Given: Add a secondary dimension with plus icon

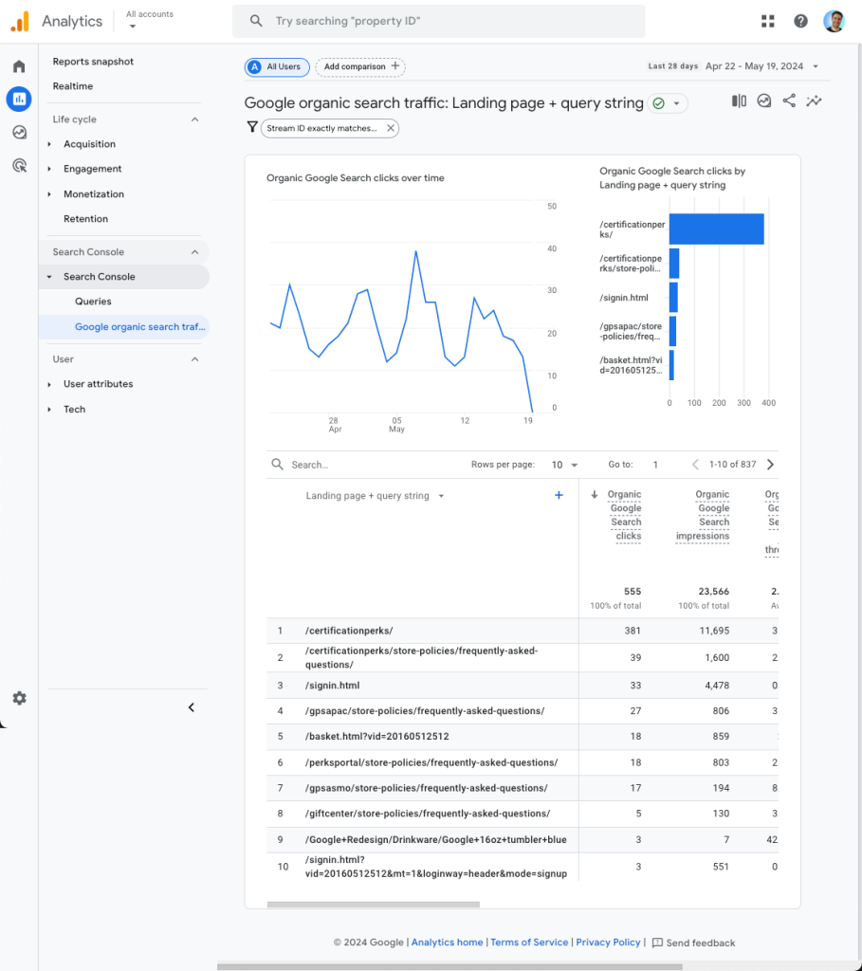Looking at the screenshot, I should (559, 495).
